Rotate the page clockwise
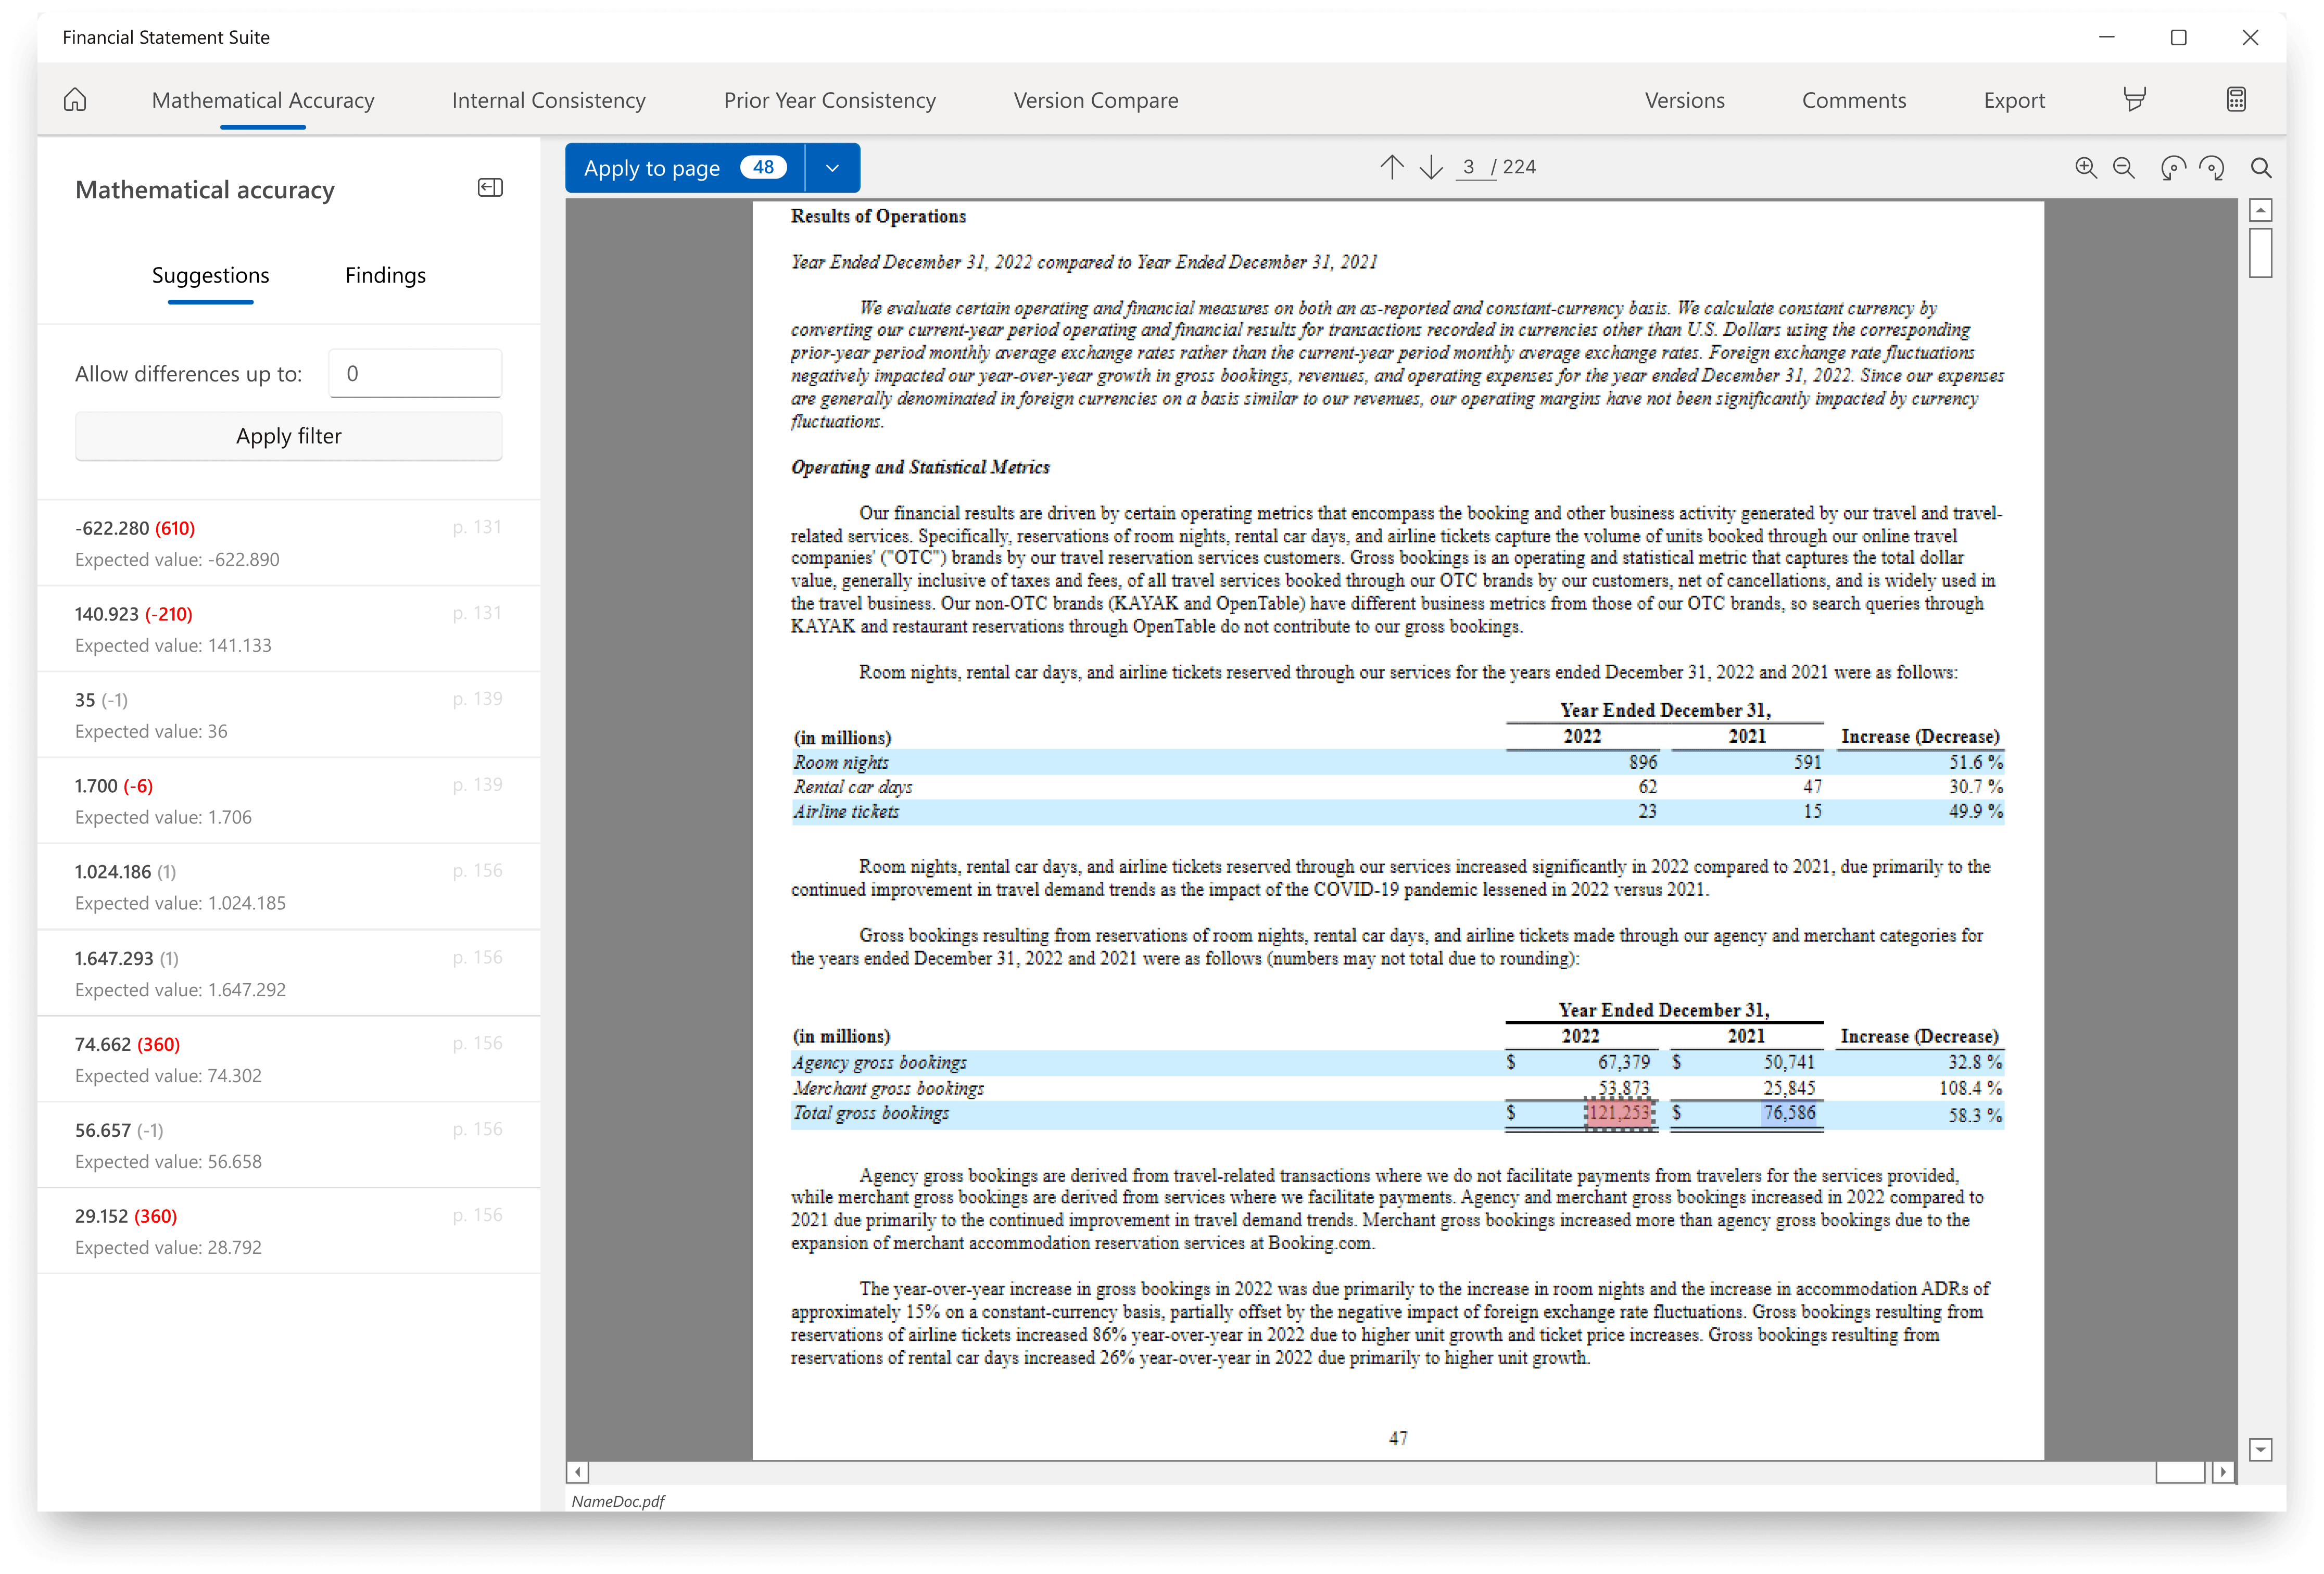The height and width of the screenshot is (1574, 2324). pyautogui.click(x=2212, y=168)
